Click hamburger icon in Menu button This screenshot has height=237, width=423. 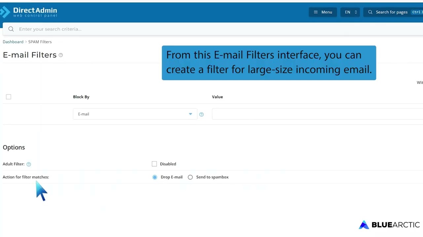[x=316, y=12]
